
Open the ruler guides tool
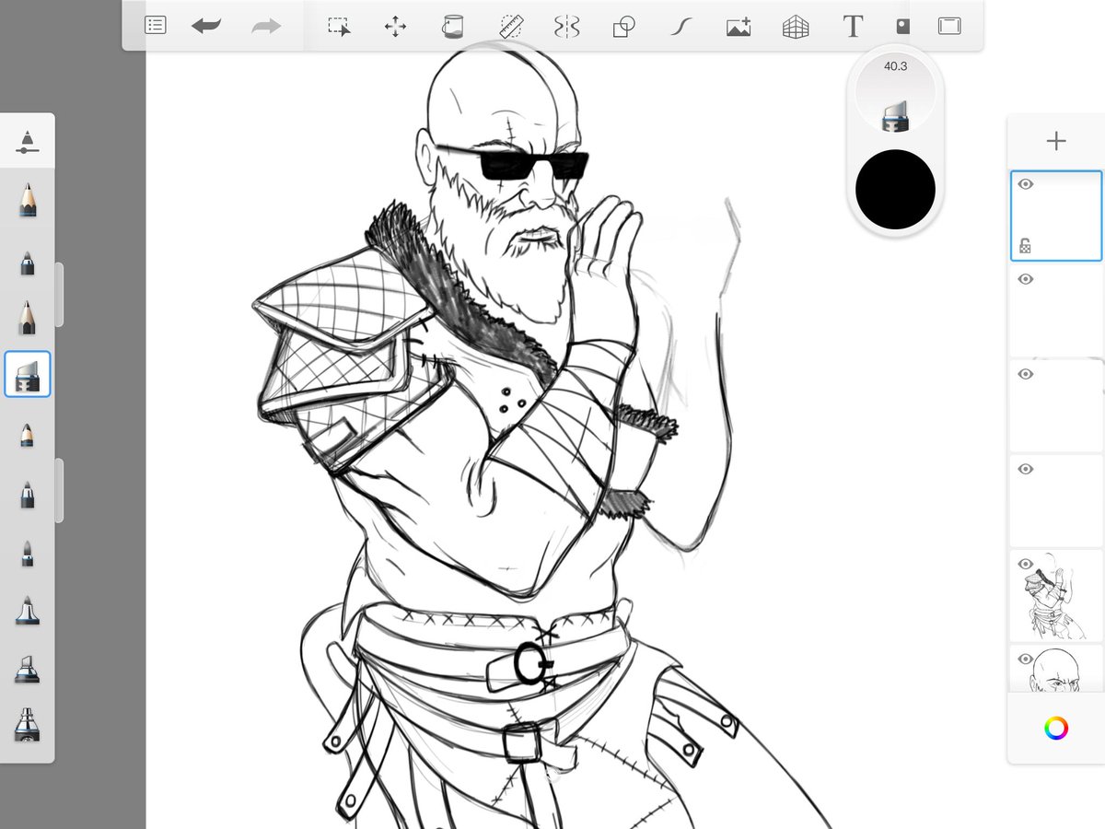click(510, 26)
